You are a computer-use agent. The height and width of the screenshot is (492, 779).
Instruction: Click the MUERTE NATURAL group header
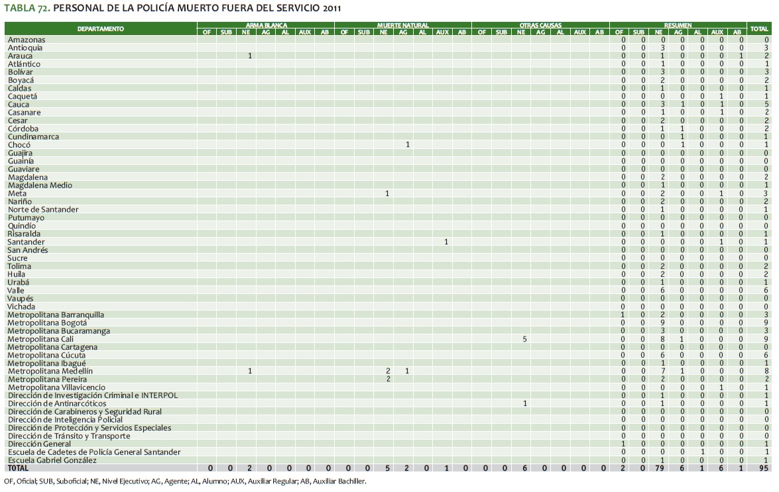(x=403, y=25)
